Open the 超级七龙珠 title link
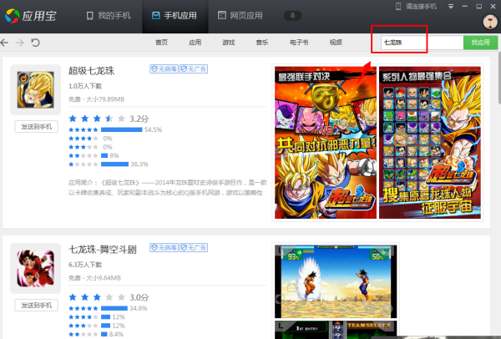 [91, 71]
